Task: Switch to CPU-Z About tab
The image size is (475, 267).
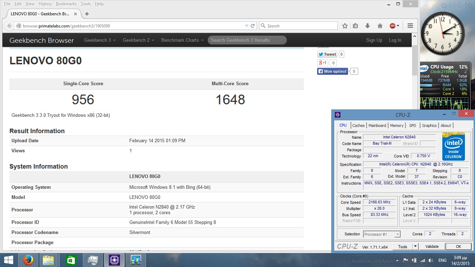Action: click(446, 126)
